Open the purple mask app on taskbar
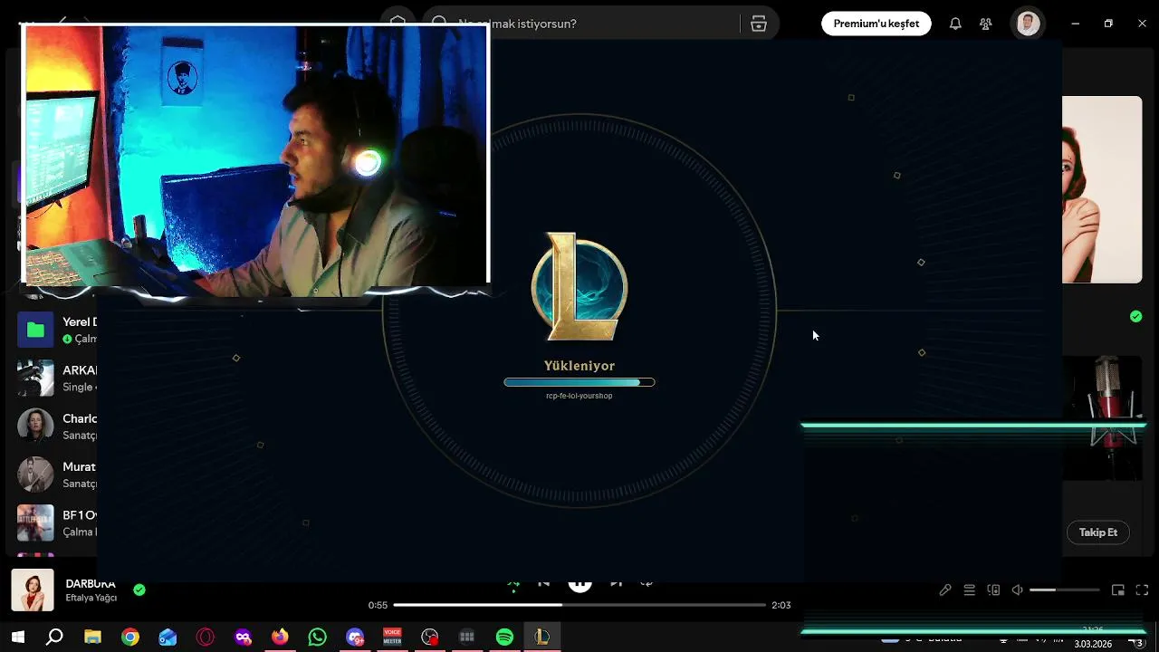1159x652 pixels. tap(243, 638)
